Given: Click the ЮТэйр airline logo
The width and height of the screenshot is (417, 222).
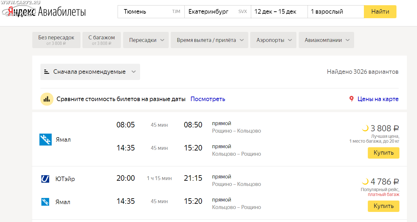Looking at the screenshot, I should pyautogui.click(x=45, y=179).
